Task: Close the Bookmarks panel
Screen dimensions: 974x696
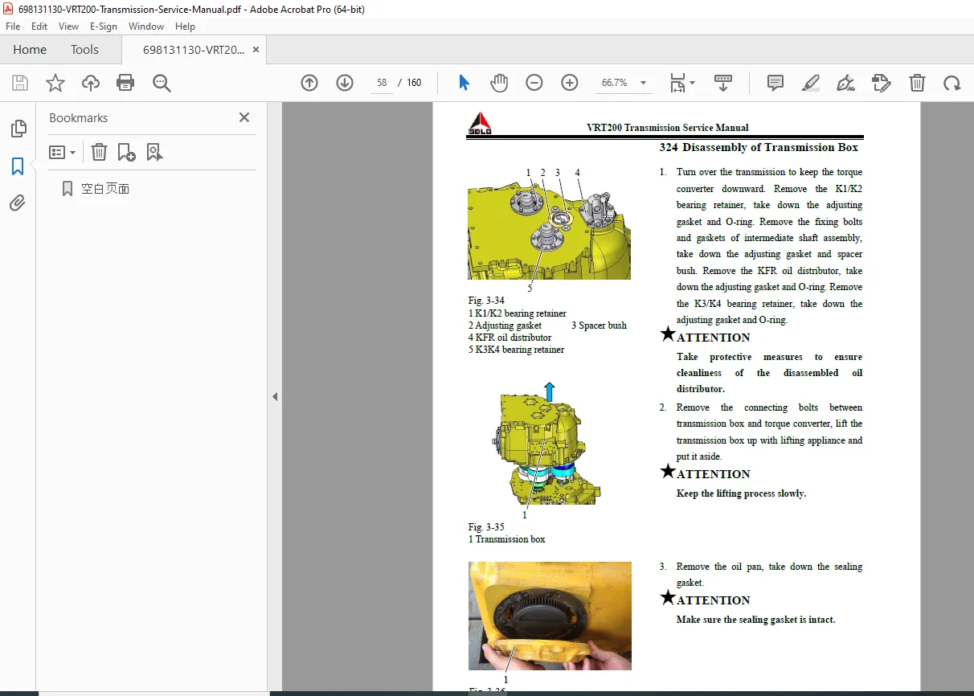Action: point(244,117)
